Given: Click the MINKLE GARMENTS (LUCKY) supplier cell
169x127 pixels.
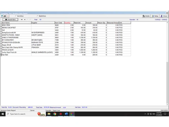Looking at the screenshot, I should click(43, 52).
